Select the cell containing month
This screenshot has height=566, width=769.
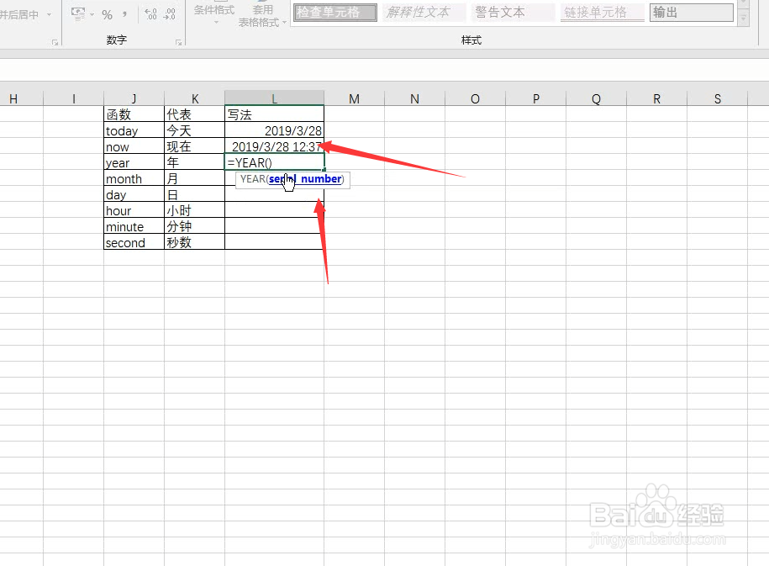134,178
